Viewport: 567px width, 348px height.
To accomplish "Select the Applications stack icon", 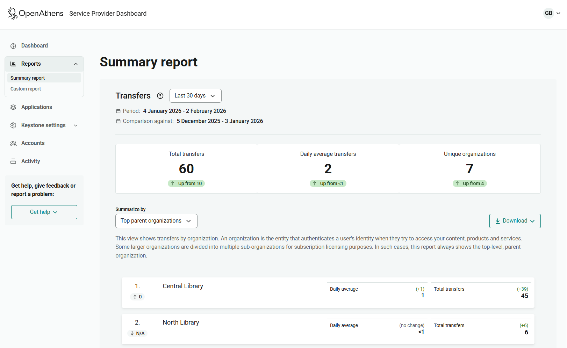I will point(13,107).
